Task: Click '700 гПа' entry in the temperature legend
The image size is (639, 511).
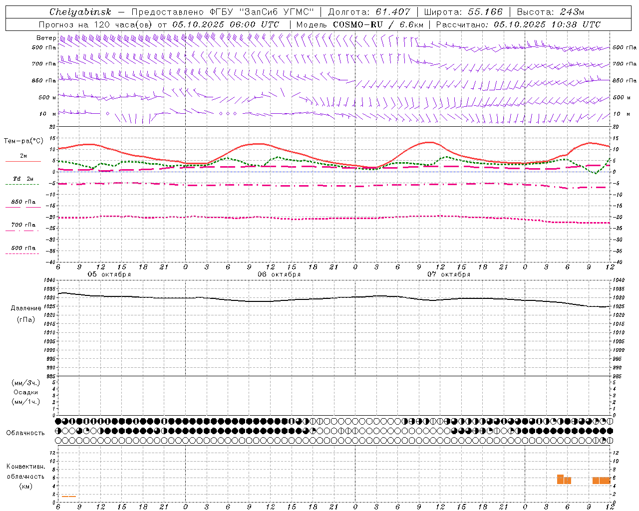Action: click(23, 225)
